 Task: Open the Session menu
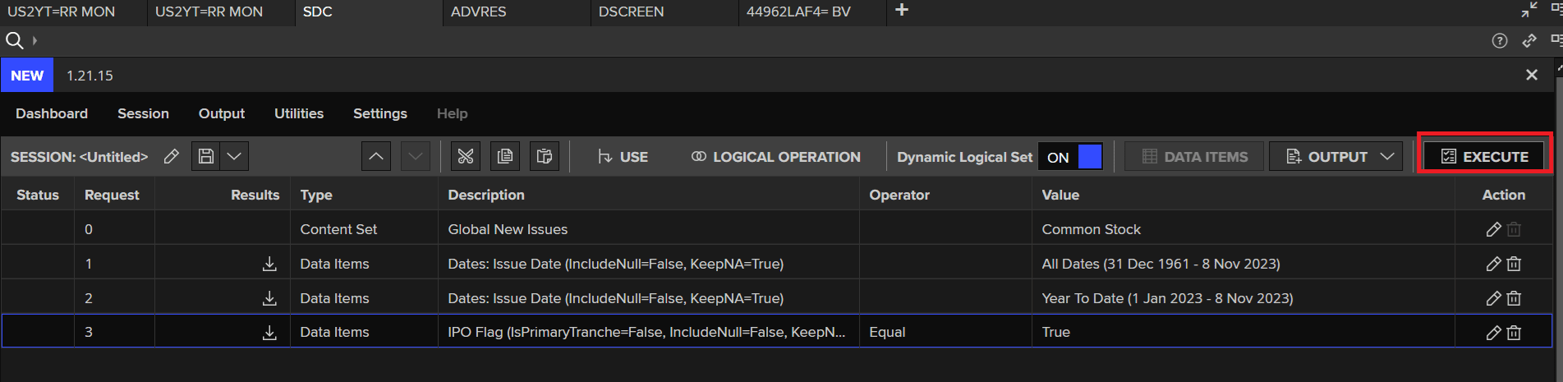[143, 113]
